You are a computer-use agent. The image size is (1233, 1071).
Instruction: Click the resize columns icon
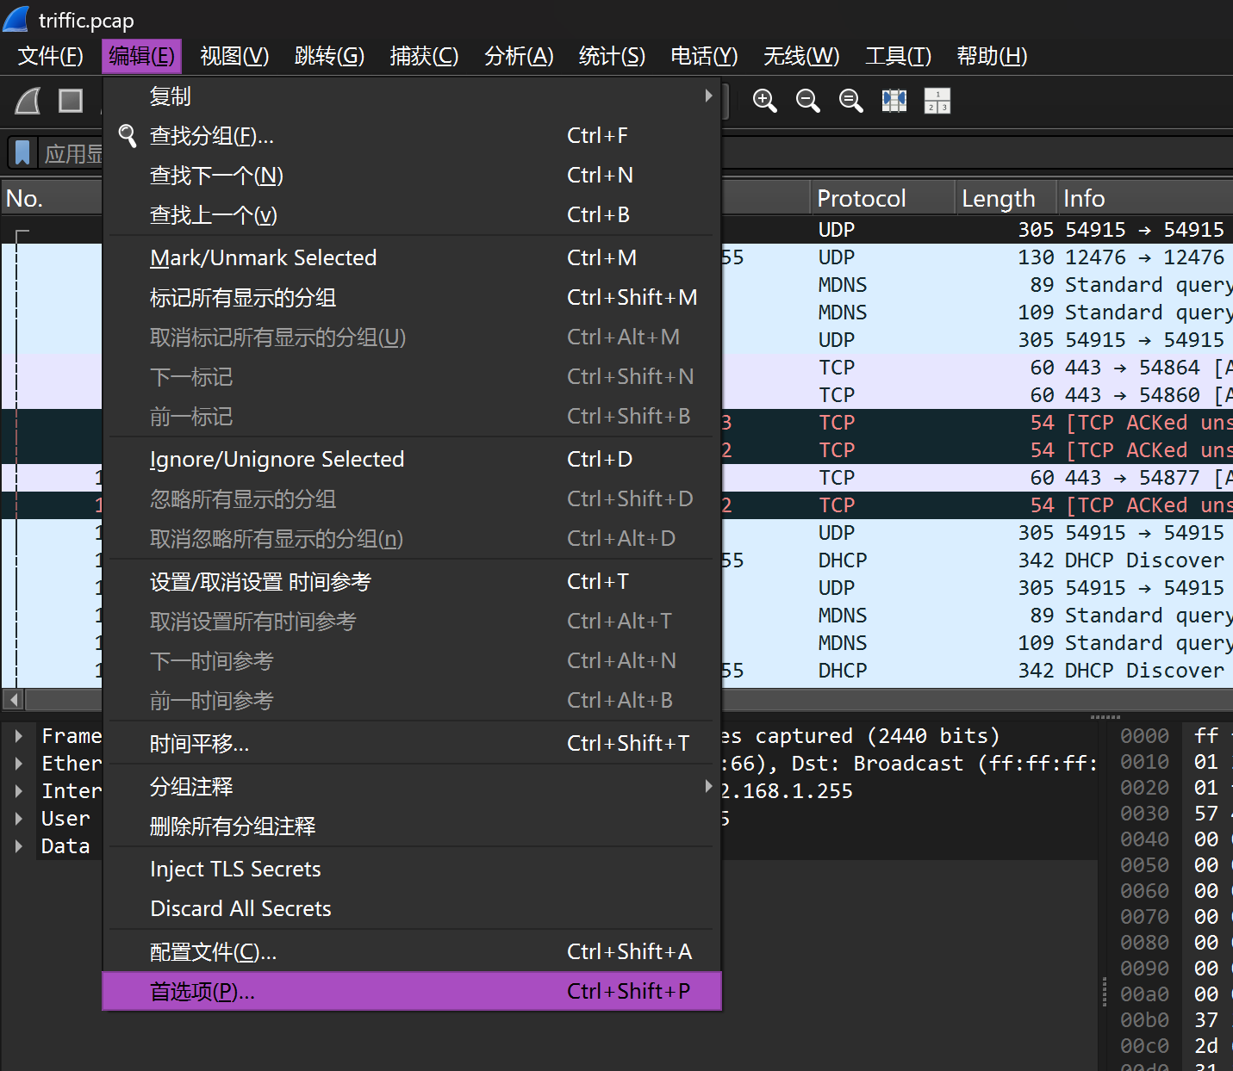point(894,101)
